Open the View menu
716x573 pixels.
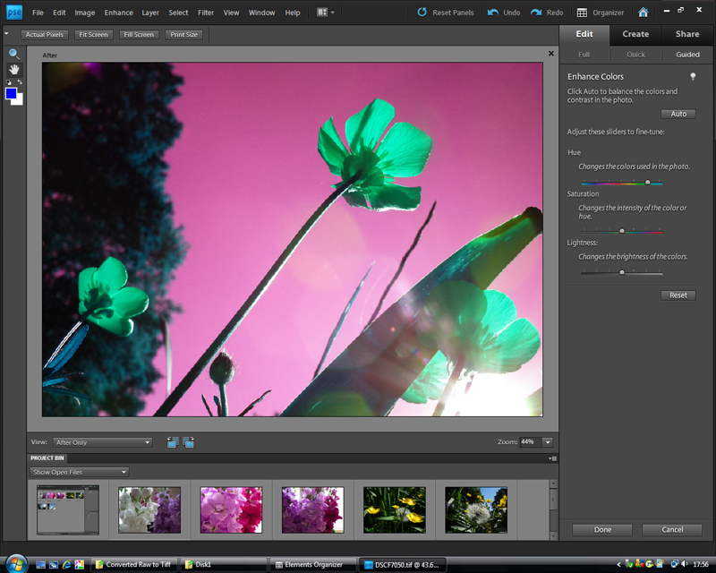coord(231,13)
